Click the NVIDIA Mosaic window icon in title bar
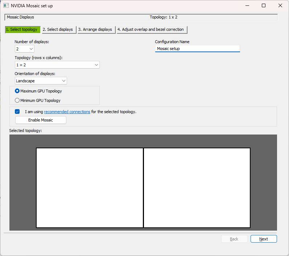 pos(6,6)
